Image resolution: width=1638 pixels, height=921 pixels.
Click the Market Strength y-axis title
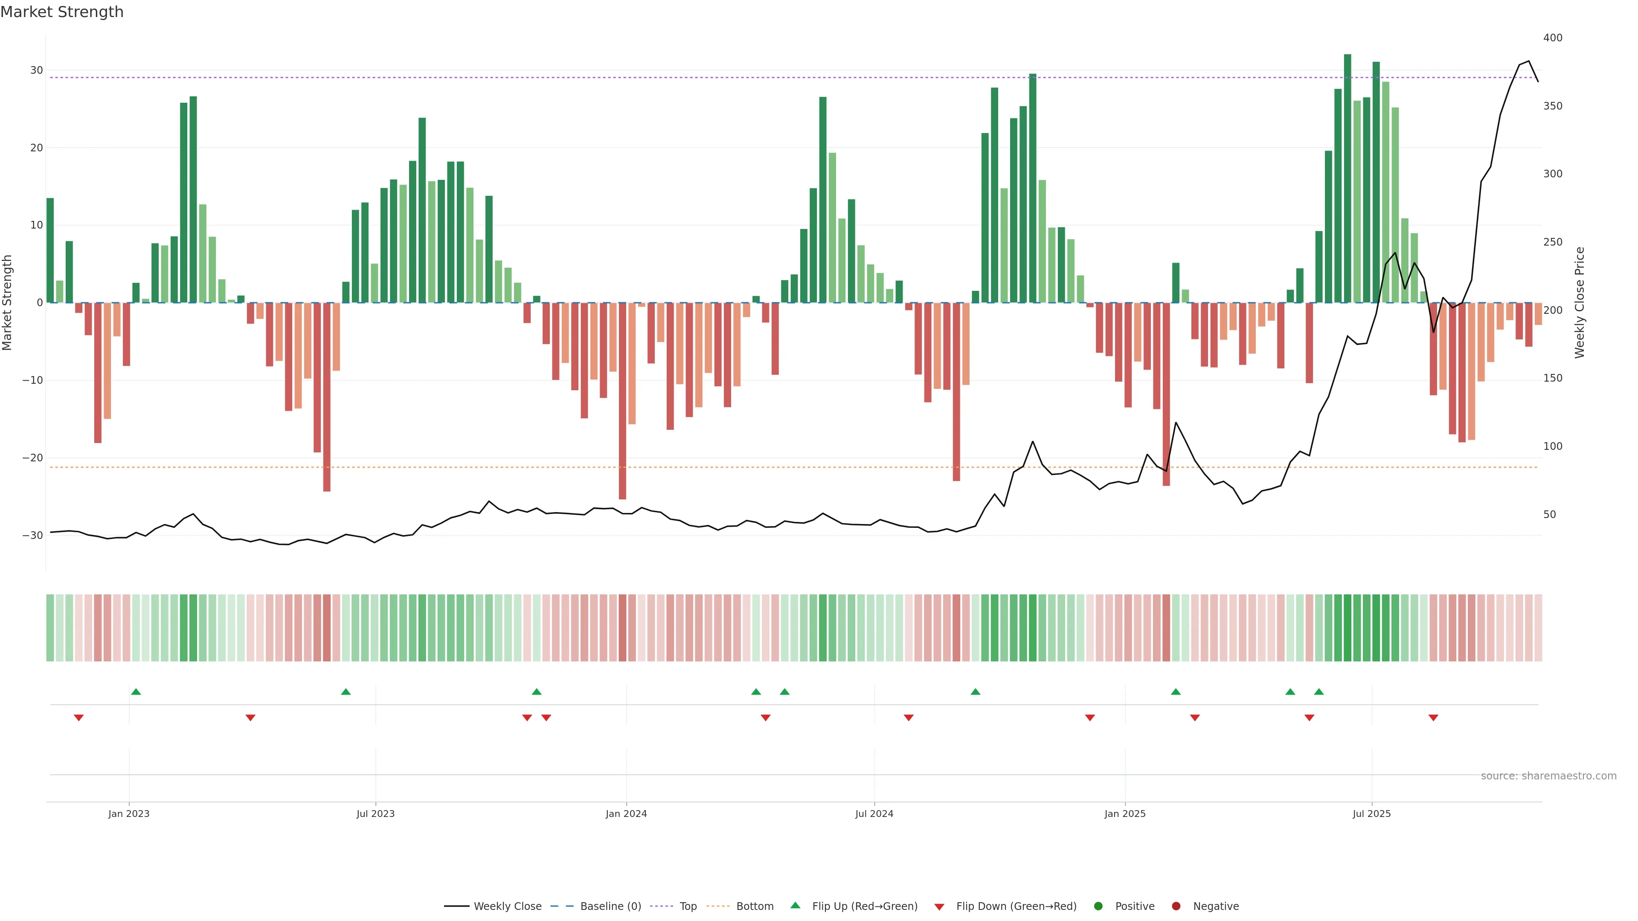point(8,303)
